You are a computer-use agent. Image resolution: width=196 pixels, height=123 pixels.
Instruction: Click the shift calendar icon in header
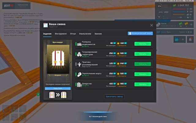point(46,25)
